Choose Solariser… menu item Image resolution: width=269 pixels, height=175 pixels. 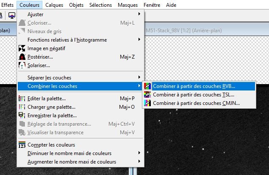click(80, 65)
